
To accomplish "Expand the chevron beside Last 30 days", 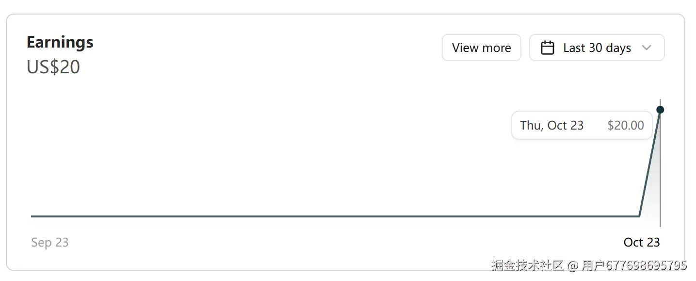I will tap(646, 48).
